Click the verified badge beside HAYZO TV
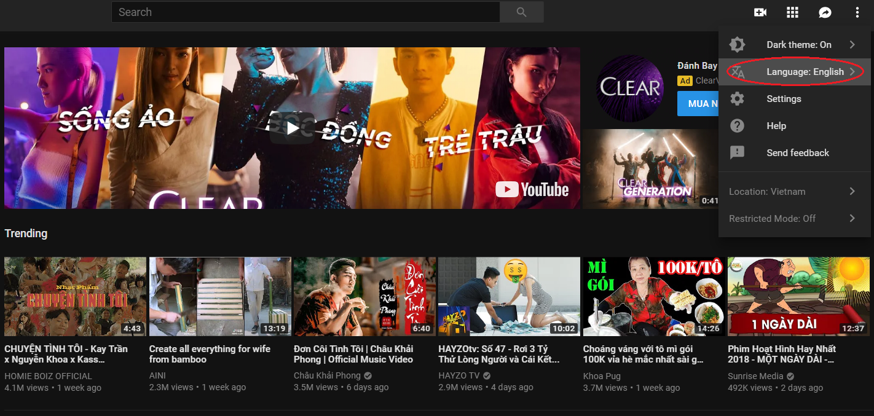Image resolution: width=874 pixels, height=416 pixels. (486, 376)
